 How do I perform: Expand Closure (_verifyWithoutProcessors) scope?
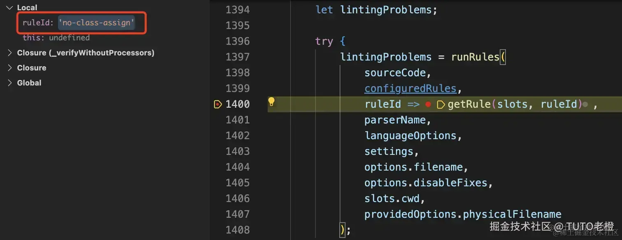point(10,53)
